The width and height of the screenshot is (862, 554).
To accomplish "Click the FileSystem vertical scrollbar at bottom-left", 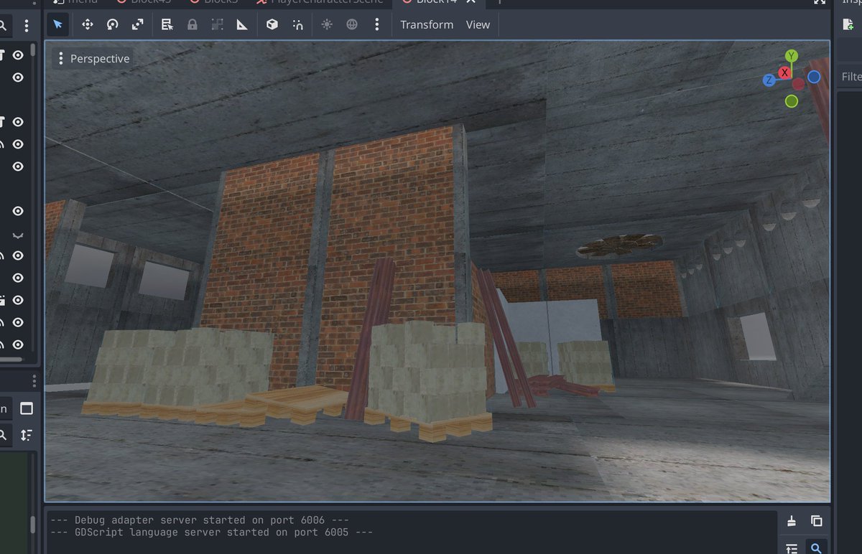I will [33, 525].
